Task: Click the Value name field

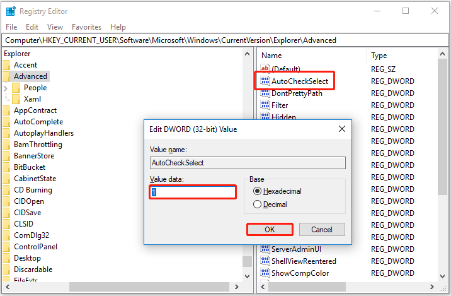Action: (248, 163)
